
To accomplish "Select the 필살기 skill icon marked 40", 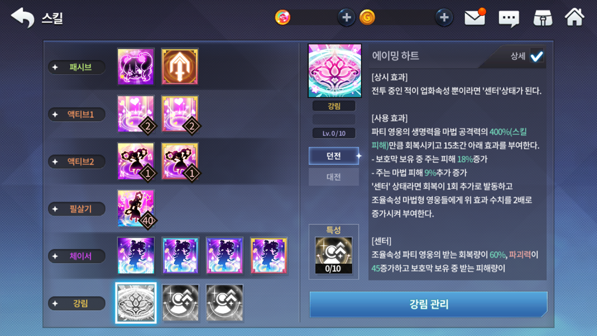I will click(136, 208).
